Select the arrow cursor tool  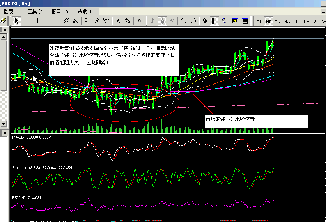tap(16, 21)
